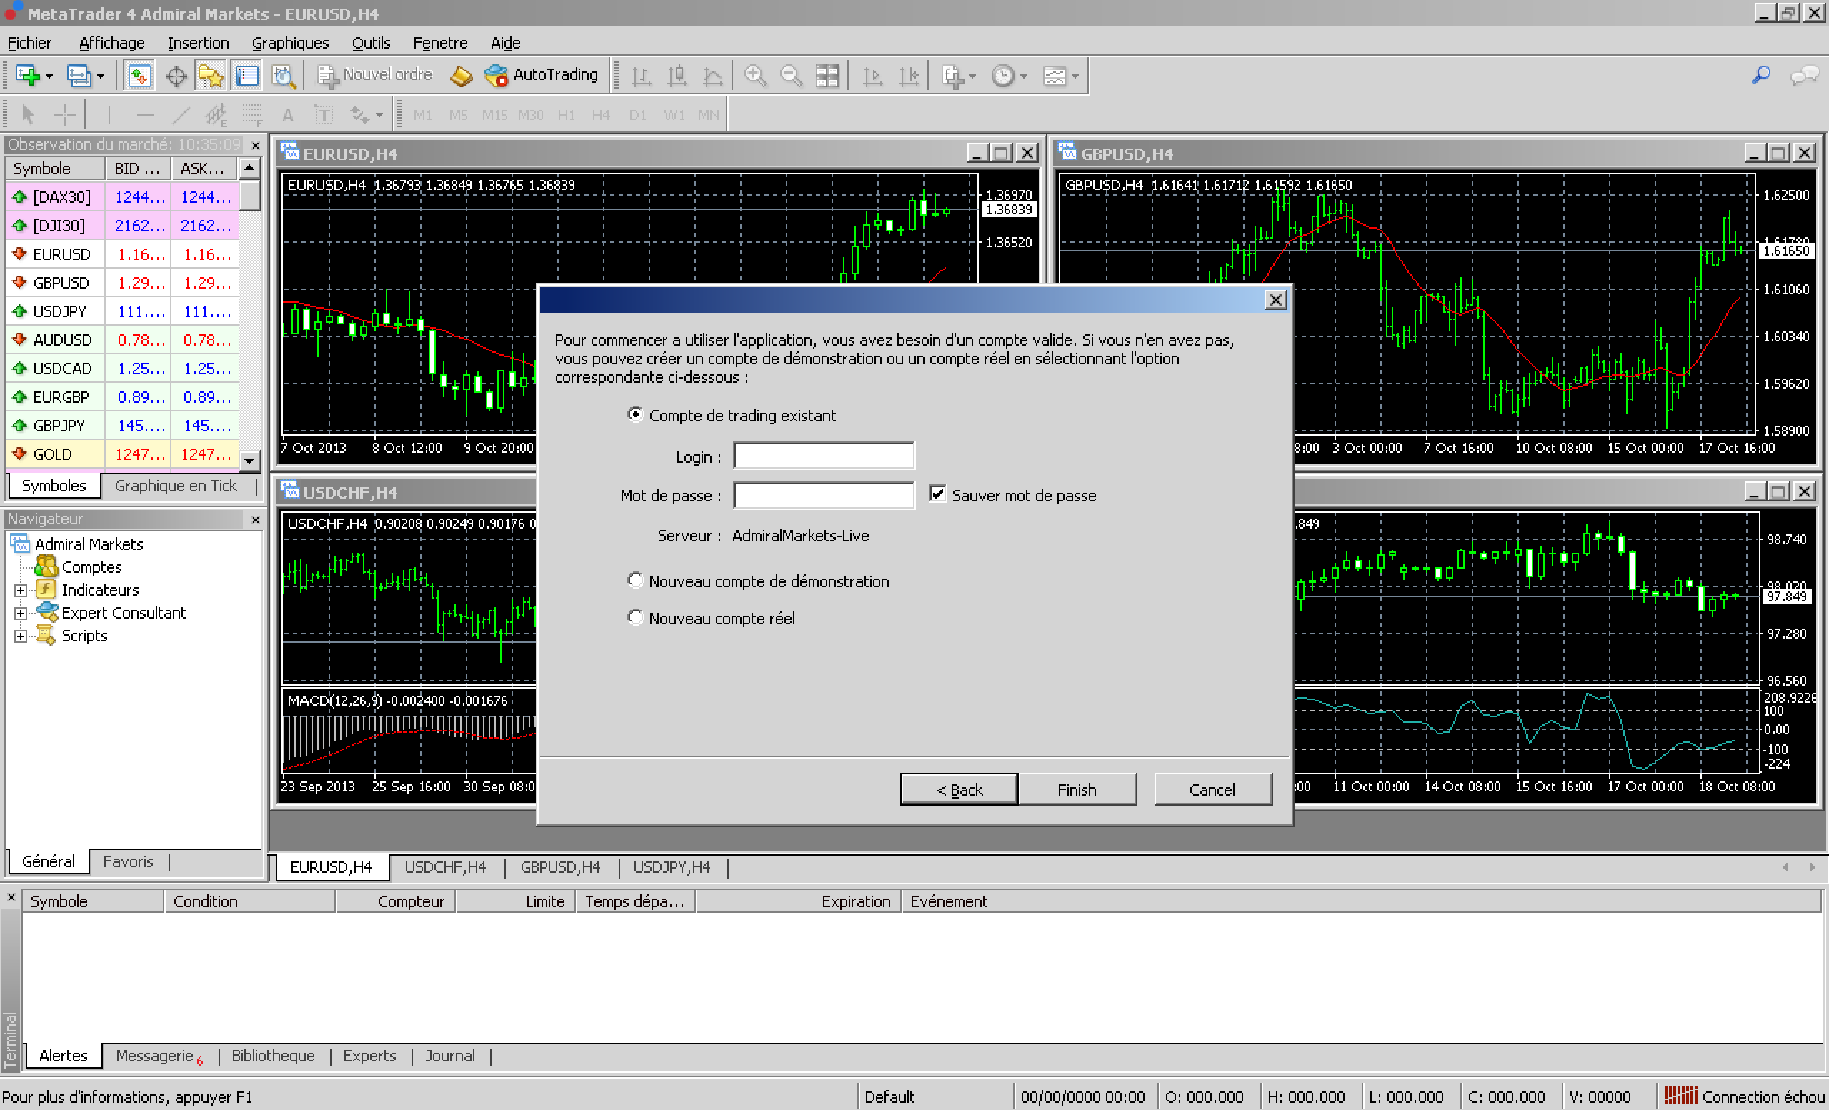This screenshot has height=1110, width=1829.
Task: Expand the Indicateurs tree in Navigateur
Action: (20, 589)
